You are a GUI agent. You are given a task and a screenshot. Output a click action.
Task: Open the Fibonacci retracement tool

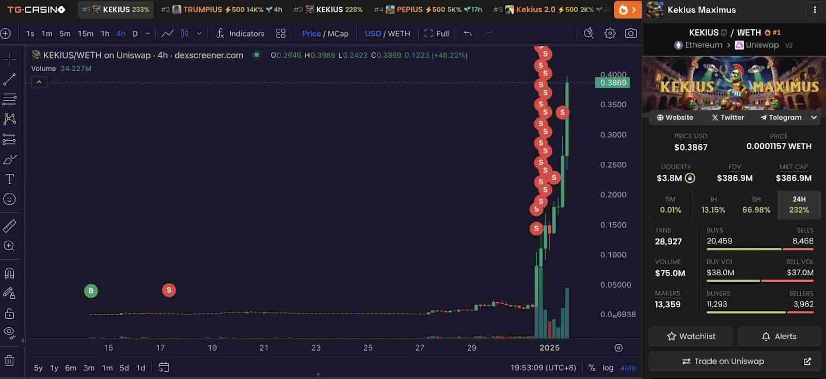tap(9, 99)
